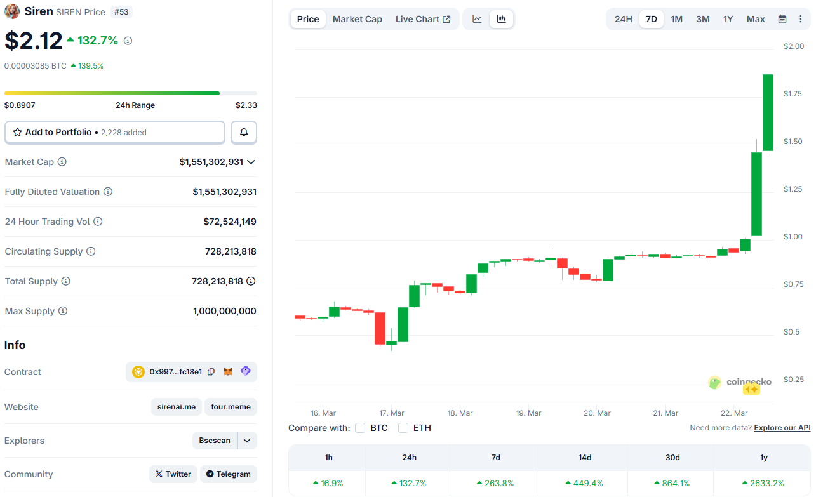Enable ETH comparison checkbox
Viewport: 816px width, 497px height.
(x=403, y=428)
